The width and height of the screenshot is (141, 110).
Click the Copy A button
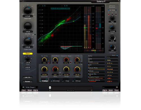click(105, 91)
